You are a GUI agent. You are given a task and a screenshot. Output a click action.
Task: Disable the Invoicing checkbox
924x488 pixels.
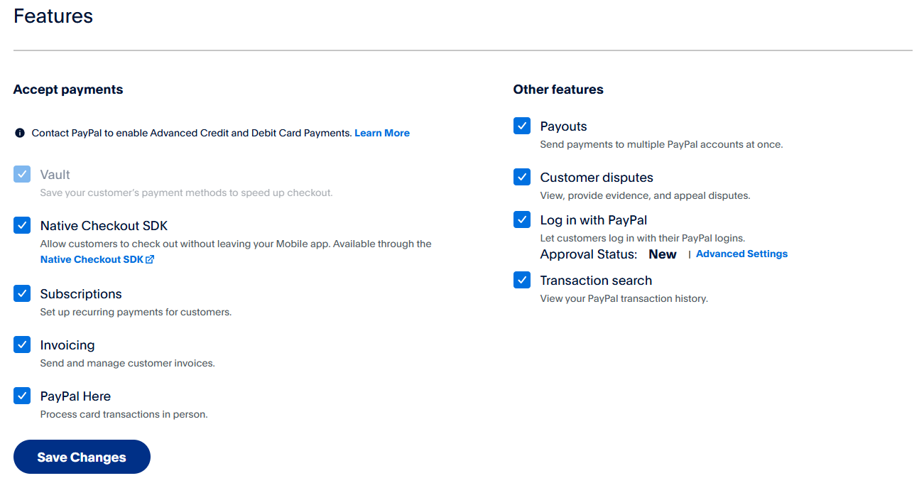[22, 345]
